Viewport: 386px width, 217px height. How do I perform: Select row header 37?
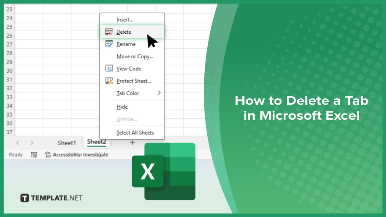(9, 132)
